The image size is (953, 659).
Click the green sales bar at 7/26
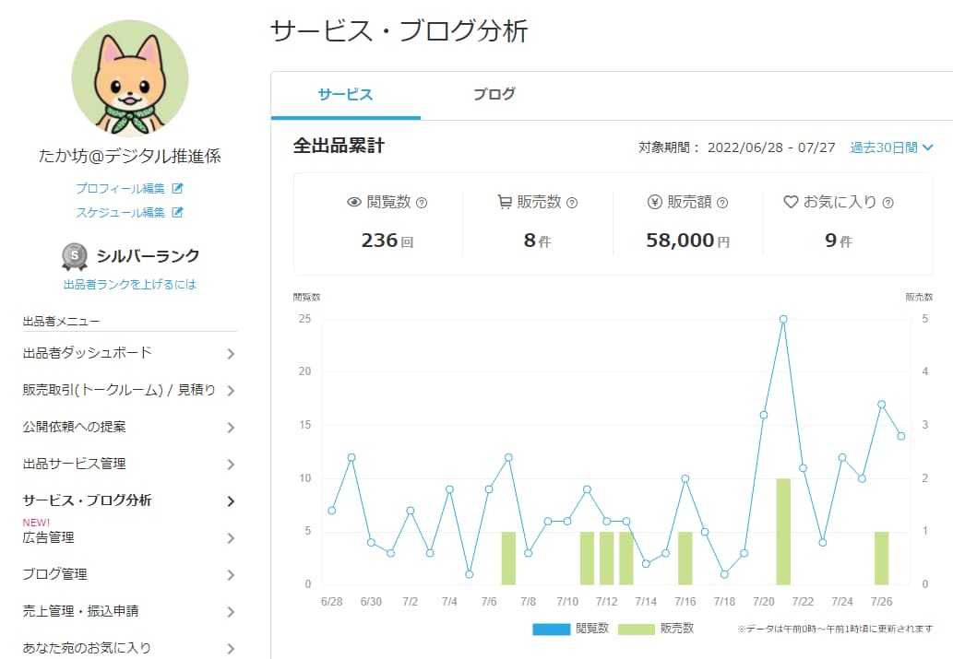[x=881, y=559]
